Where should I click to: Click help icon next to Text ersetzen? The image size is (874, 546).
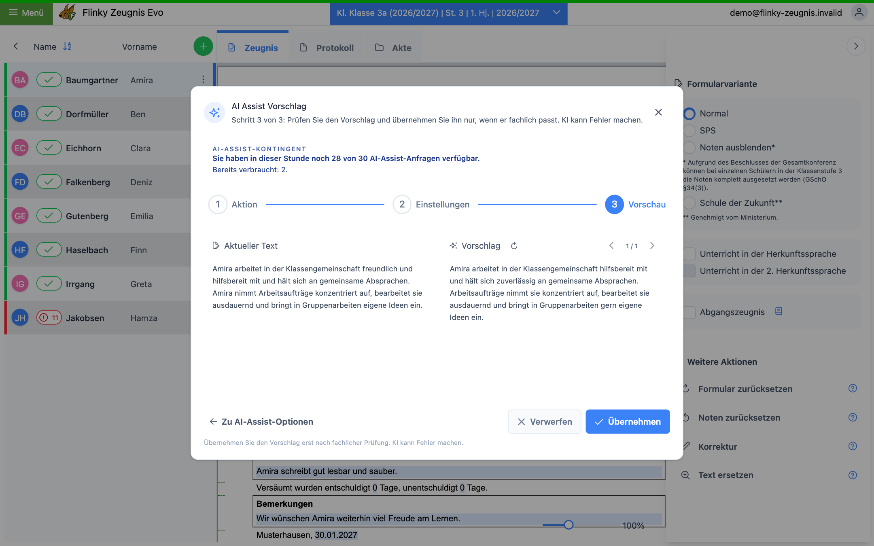(x=853, y=475)
